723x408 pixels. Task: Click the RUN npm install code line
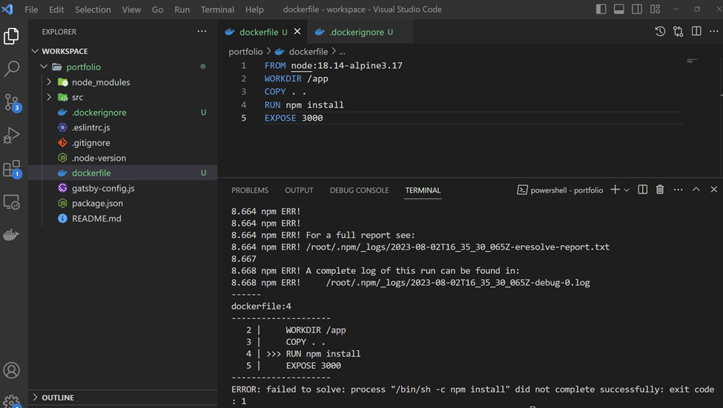point(304,105)
